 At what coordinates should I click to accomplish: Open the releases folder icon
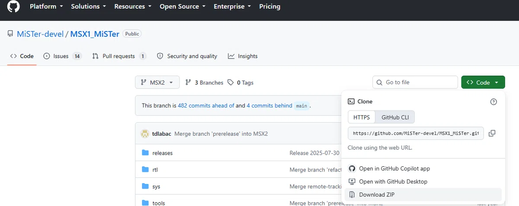(145, 153)
